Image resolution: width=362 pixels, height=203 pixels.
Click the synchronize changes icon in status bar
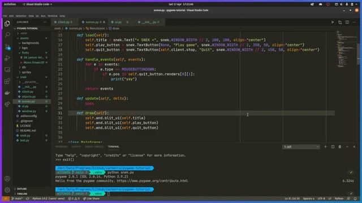(28, 198)
